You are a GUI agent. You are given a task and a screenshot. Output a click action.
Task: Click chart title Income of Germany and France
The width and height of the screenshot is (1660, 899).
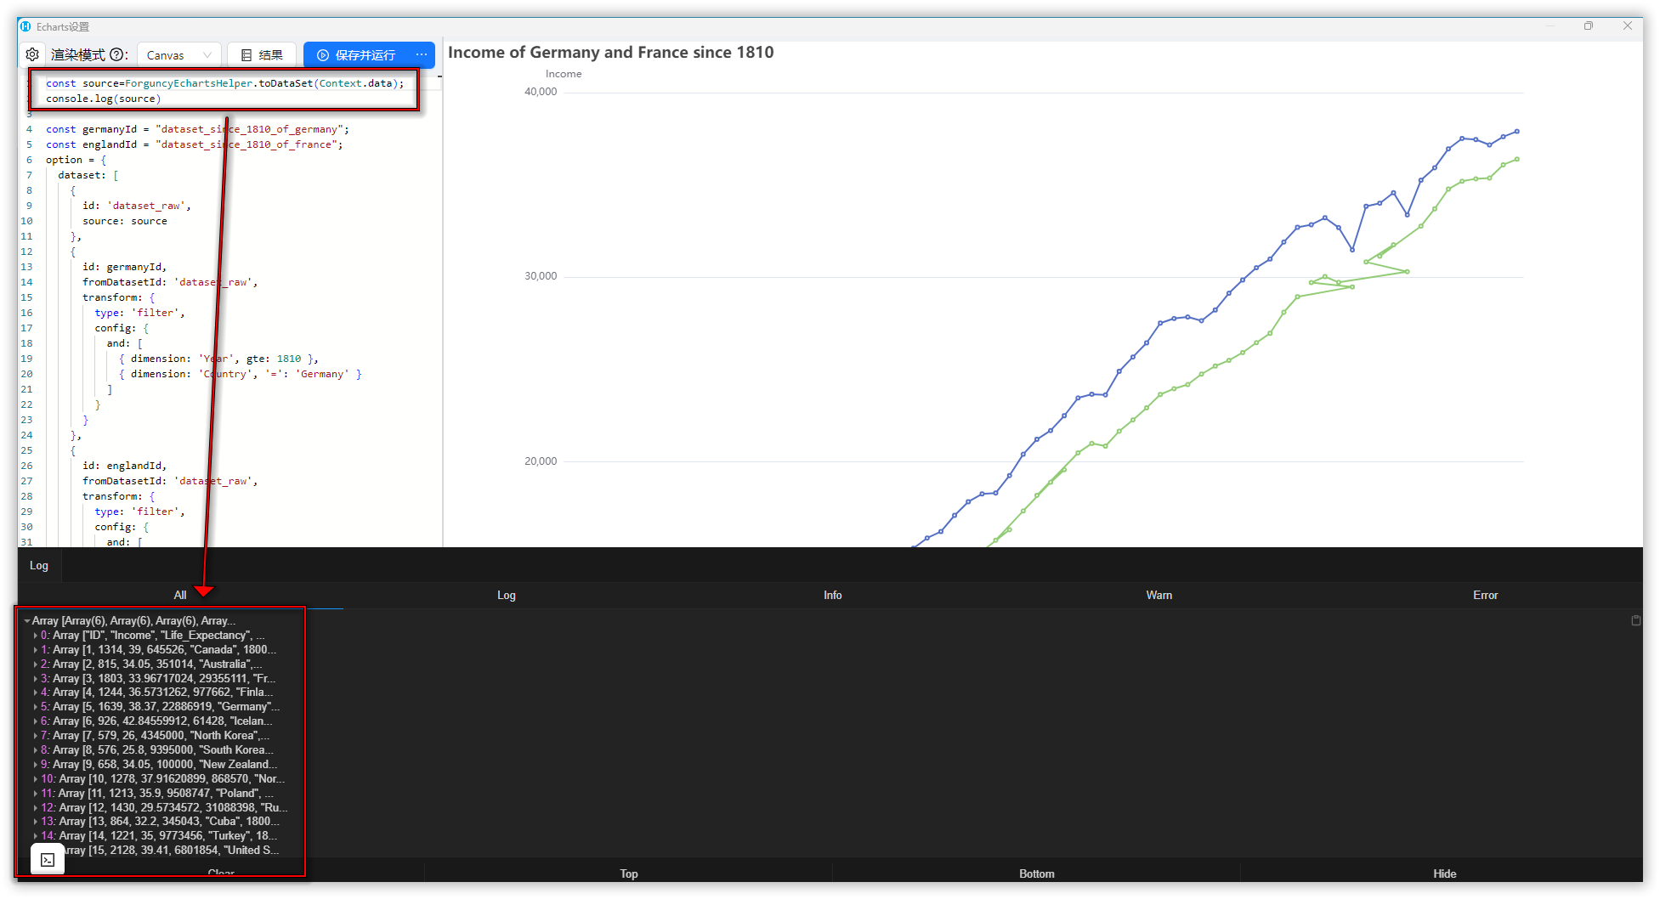pos(611,53)
